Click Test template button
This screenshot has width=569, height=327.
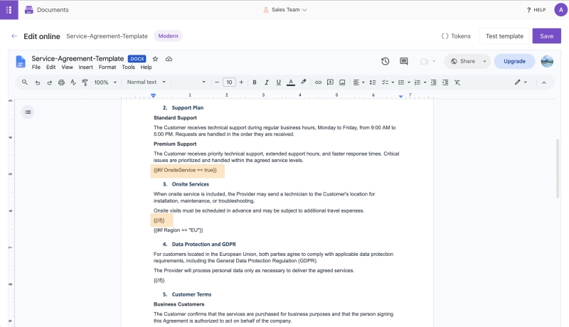point(504,36)
